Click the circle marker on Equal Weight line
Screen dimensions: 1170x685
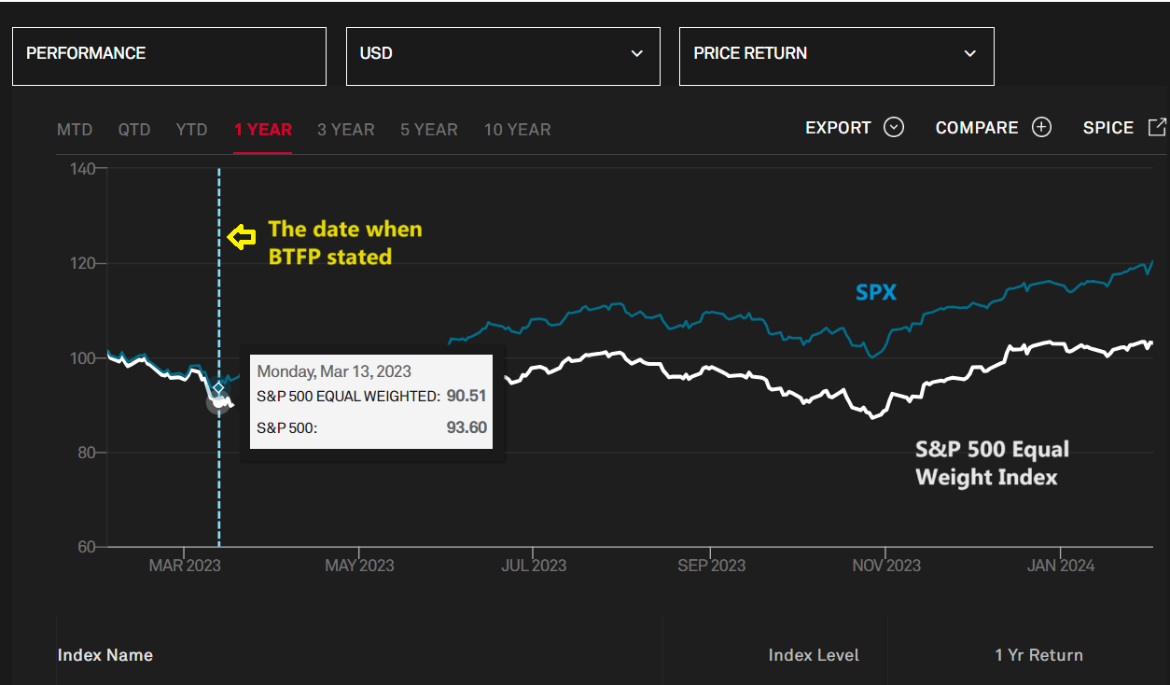pos(218,402)
